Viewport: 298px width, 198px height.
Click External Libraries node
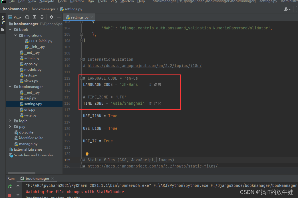pyautogui.click(x=26, y=149)
